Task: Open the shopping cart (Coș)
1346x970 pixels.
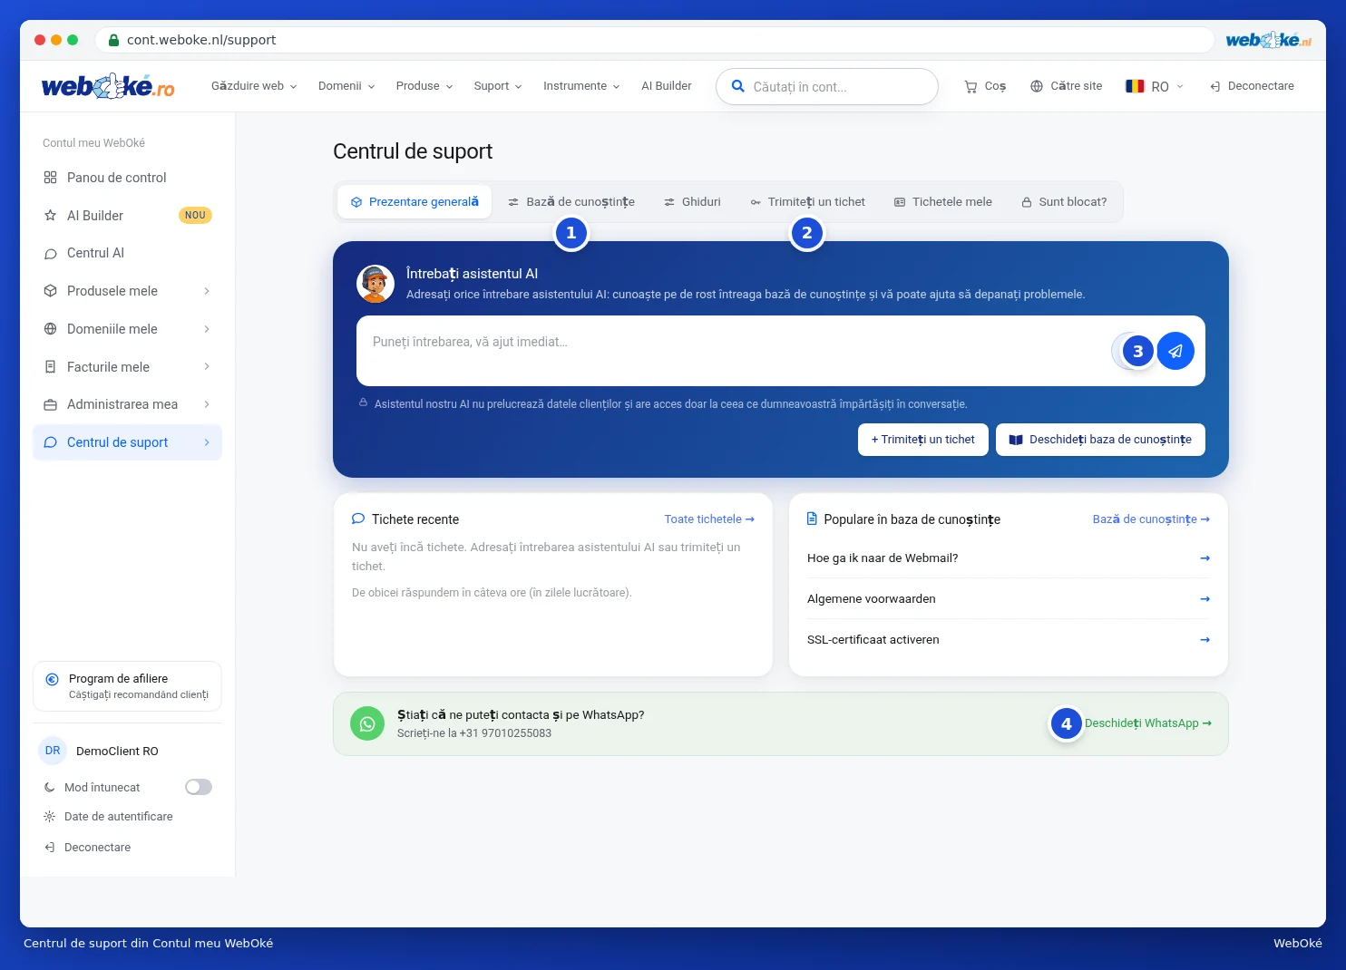Action: click(x=985, y=86)
